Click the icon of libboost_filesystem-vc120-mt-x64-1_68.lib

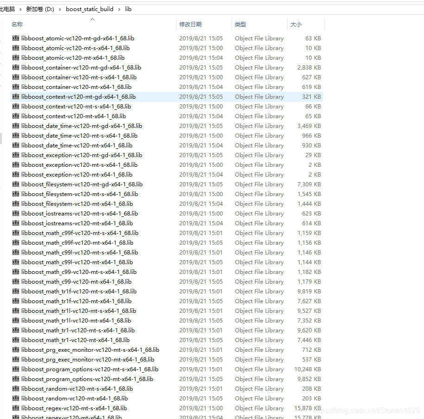16,203
